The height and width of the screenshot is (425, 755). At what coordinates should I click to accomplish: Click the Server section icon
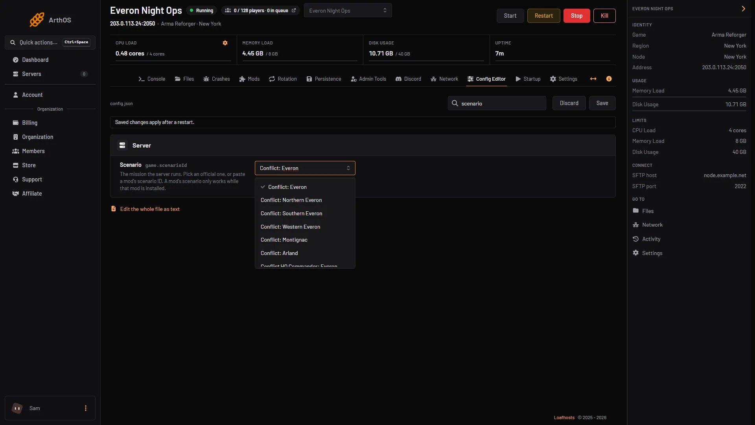tap(122, 146)
